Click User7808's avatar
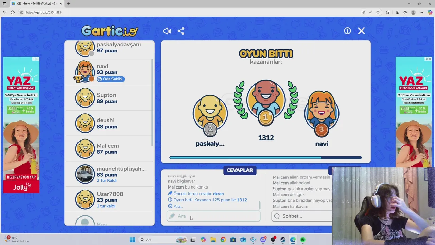Viewport: 435px width, 245px height. tap(85, 199)
